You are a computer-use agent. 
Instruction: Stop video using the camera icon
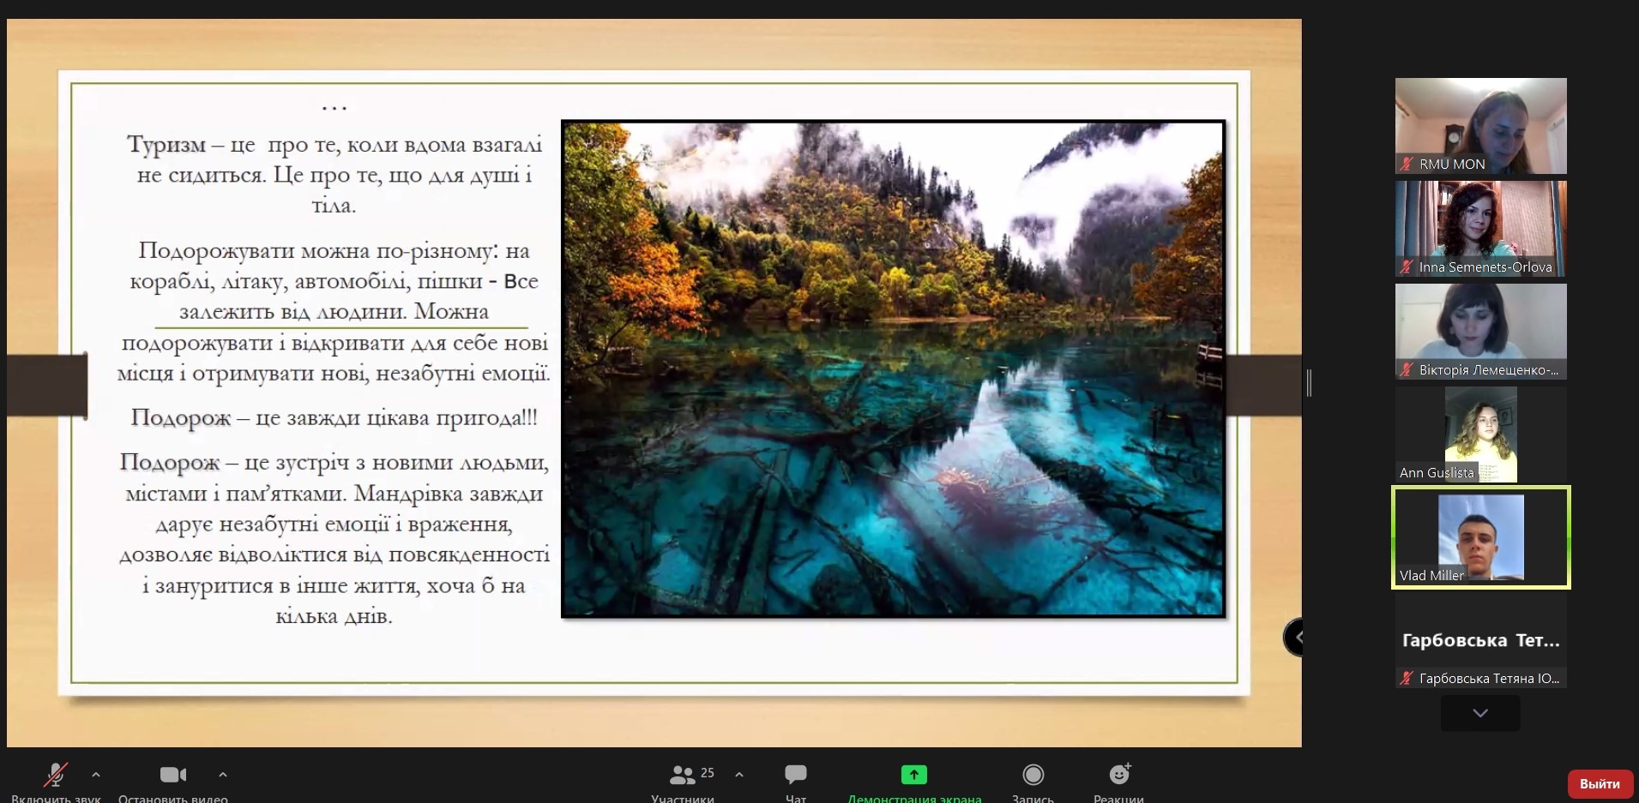[172, 775]
